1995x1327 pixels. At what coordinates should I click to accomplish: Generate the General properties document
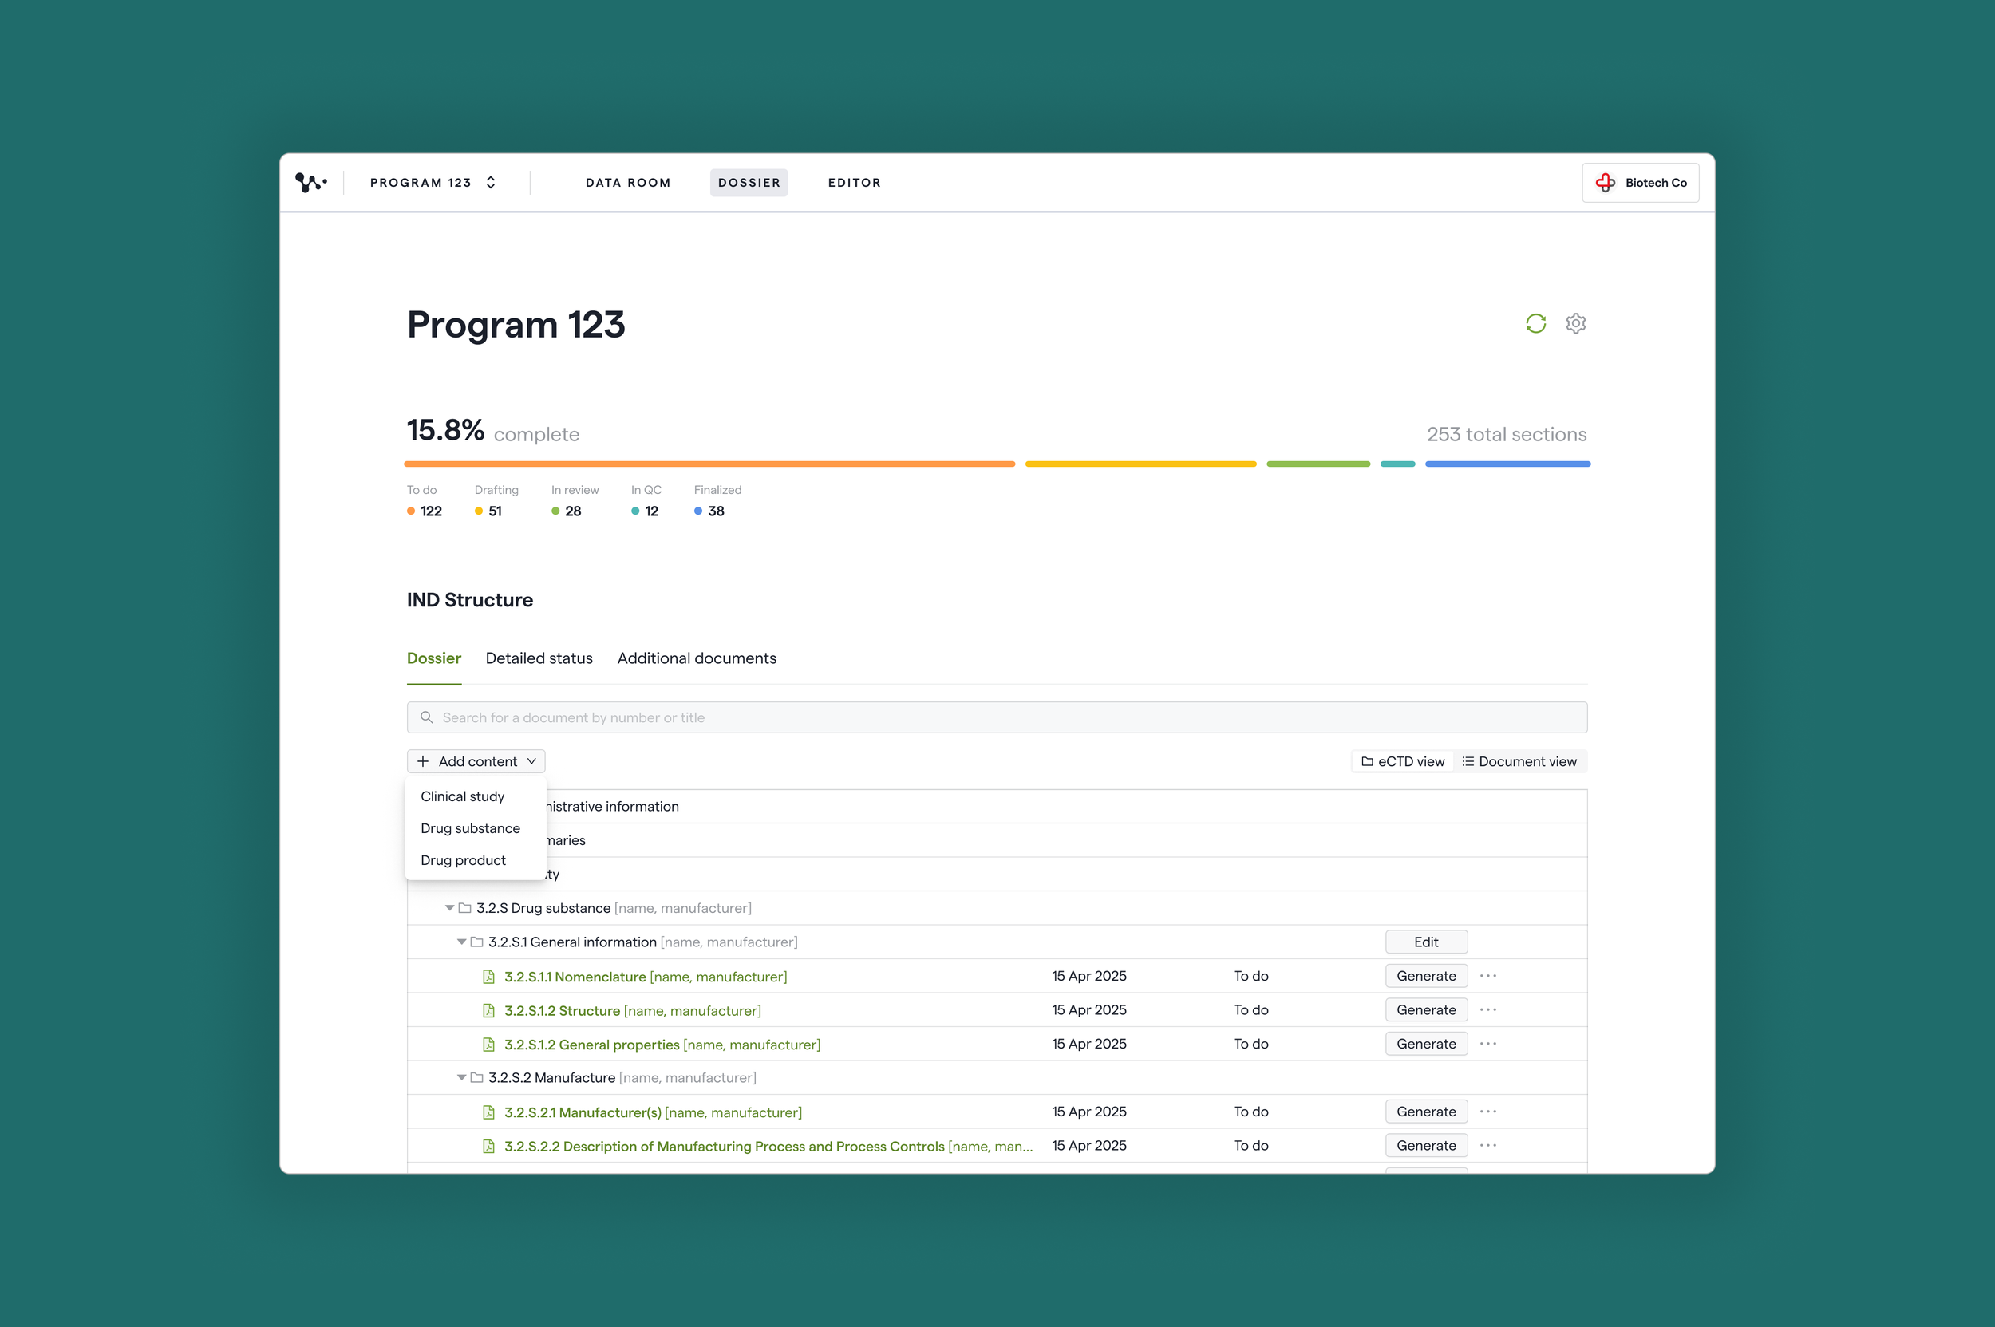click(x=1426, y=1044)
